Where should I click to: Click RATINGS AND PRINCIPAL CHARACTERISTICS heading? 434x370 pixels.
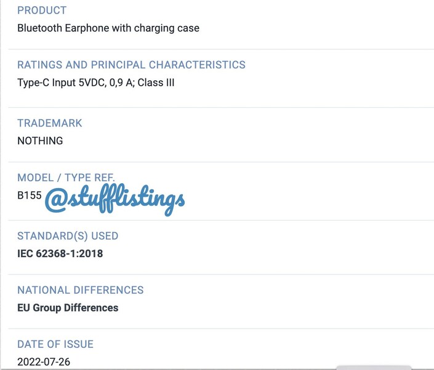pos(131,65)
